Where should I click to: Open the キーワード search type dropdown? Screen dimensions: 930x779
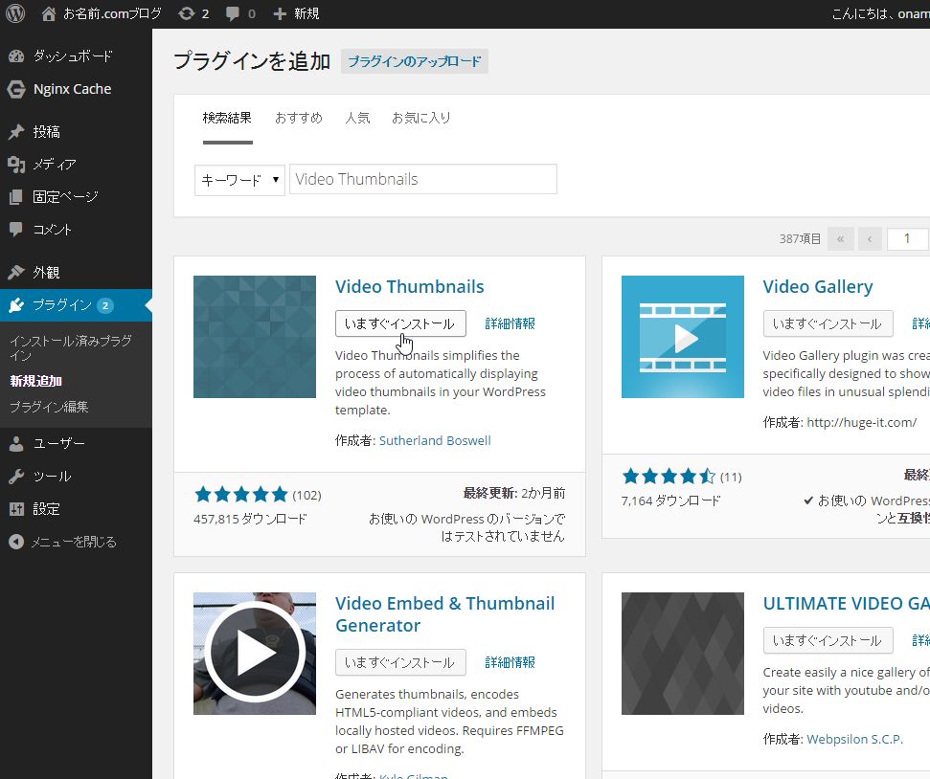[x=239, y=180]
